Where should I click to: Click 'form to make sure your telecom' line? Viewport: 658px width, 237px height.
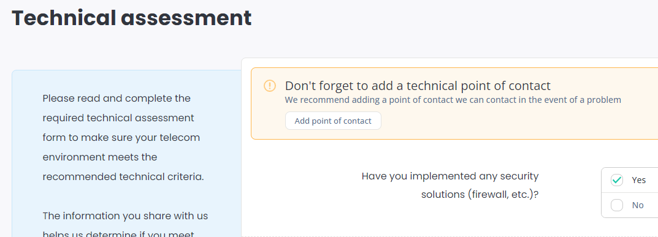point(121,137)
